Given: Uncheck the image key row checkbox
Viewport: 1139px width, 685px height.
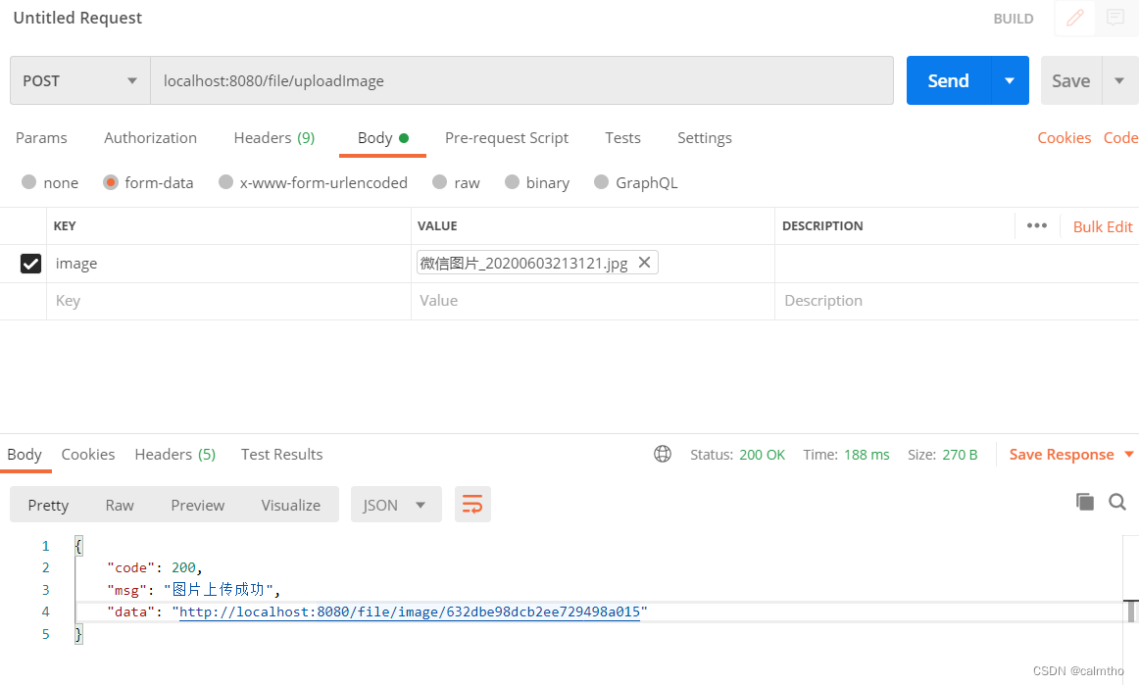Looking at the screenshot, I should coord(30,263).
